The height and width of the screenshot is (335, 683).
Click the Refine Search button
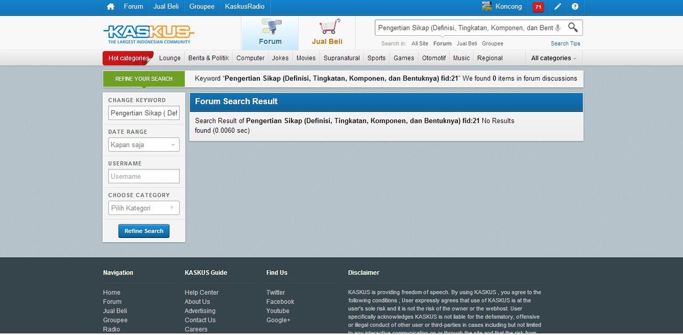[x=144, y=231]
